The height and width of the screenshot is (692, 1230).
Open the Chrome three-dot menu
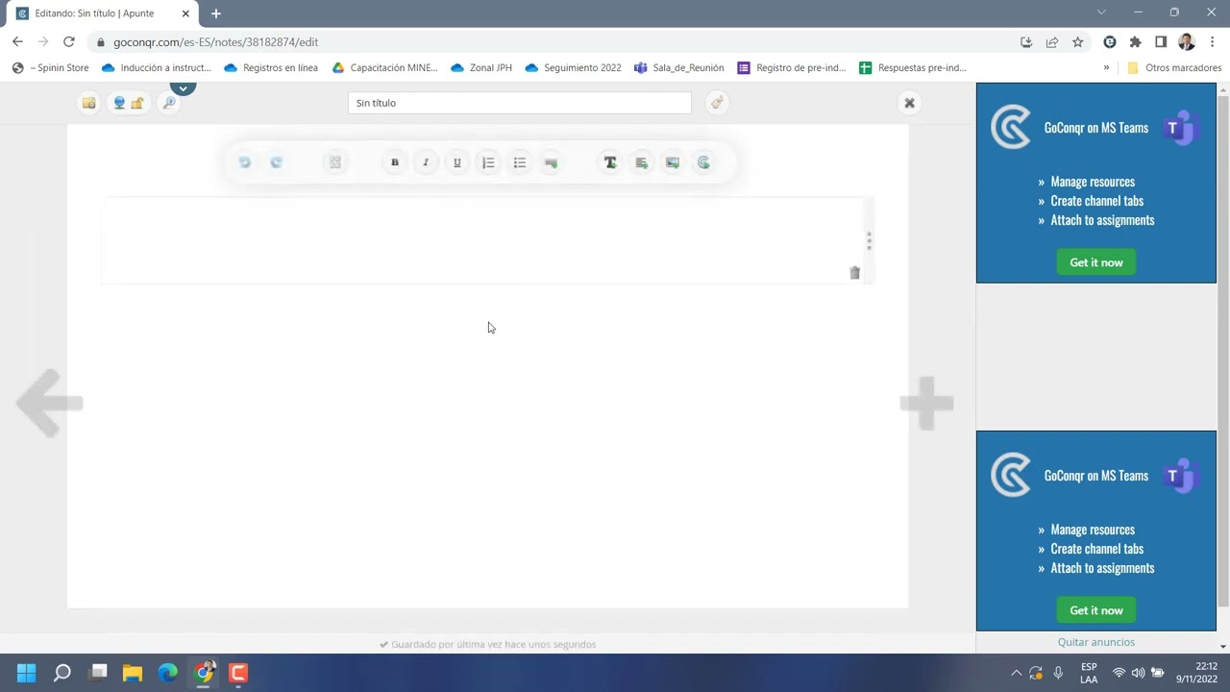pos(1213,42)
